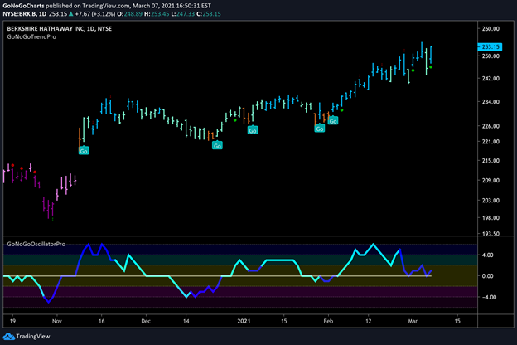Click the 203.00 price axis label
The width and height of the screenshot is (517, 345).
[490, 201]
